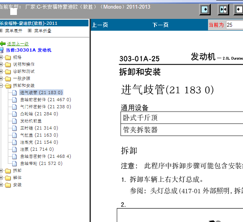Open the 发动机前盖 entry
243x222 pixels.
coord(31,121)
